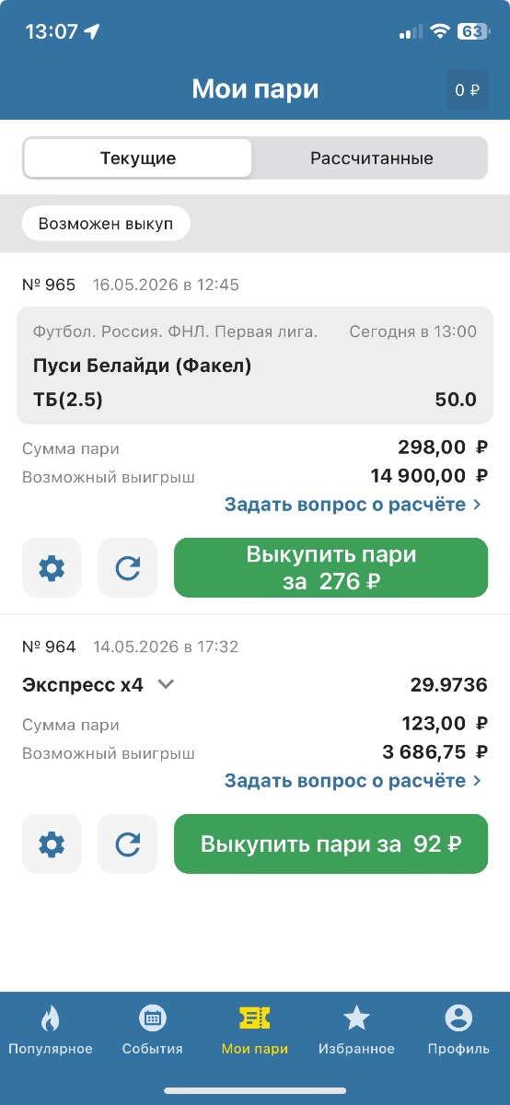Open Избранное star icon
This screenshot has height=1105, width=510.
[x=356, y=1018]
